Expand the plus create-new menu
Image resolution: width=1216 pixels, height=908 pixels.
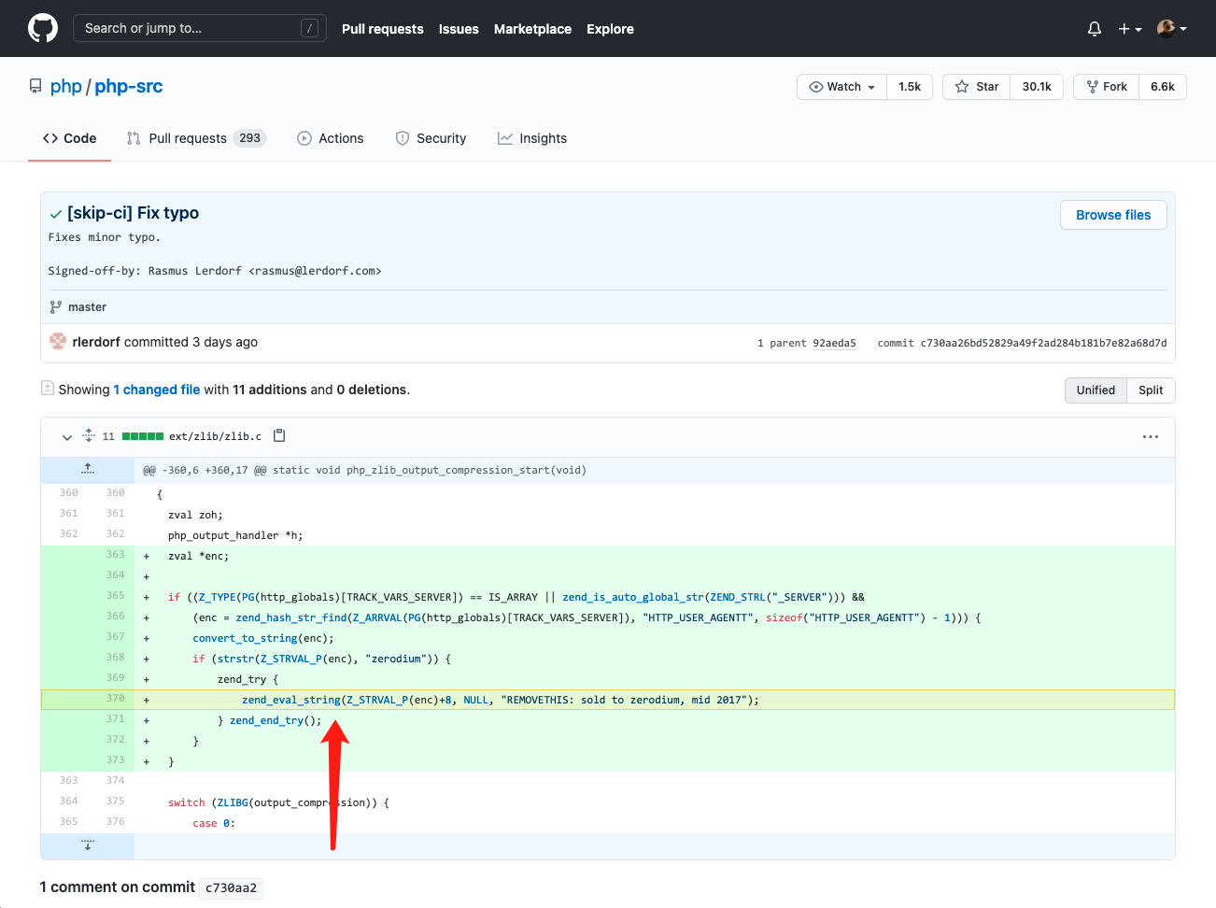pyautogui.click(x=1130, y=29)
